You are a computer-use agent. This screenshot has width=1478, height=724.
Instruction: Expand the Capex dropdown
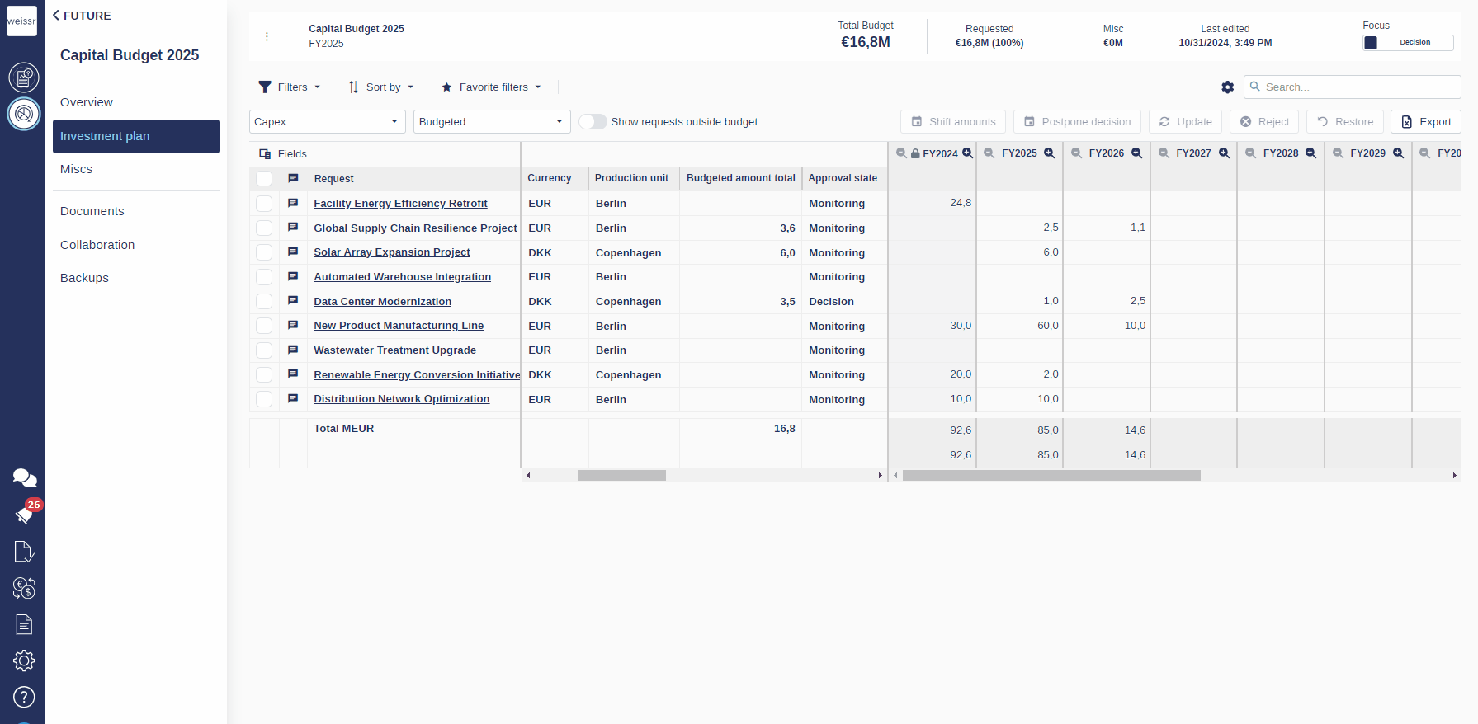pyautogui.click(x=327, y=122)
